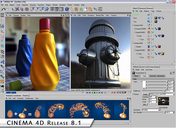Open the Sampling dropdown

pyautogui.click(x=153, y=97)
